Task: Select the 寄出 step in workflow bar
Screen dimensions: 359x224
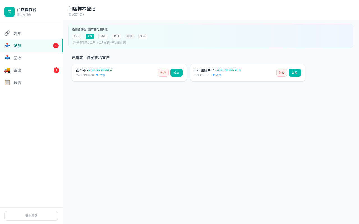Action: coord(116,36)
